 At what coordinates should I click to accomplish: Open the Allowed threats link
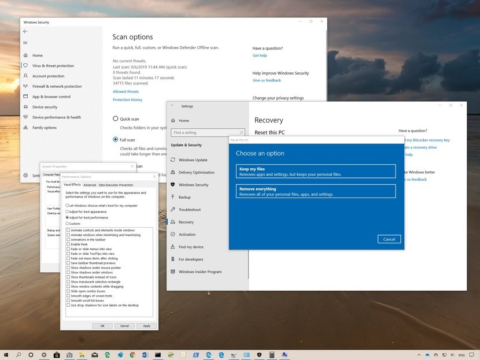[x=126, y=91]
